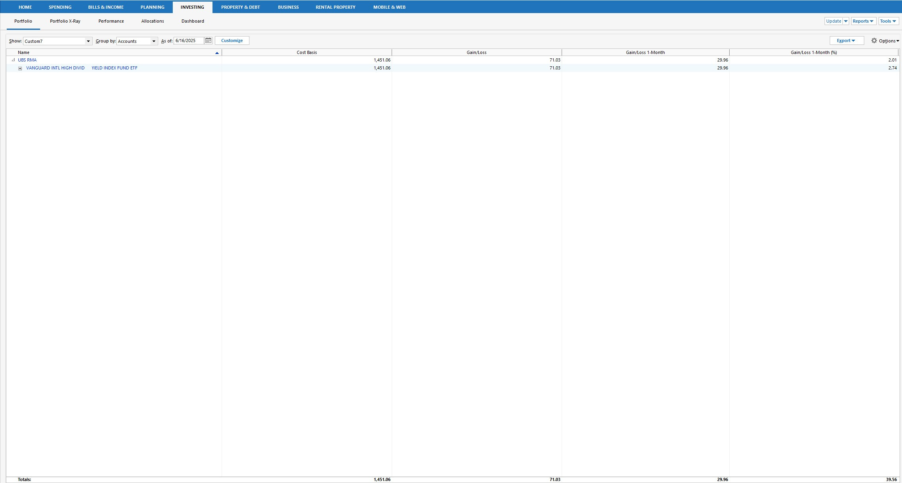902x483 pixels.
Task: Open the Reports dropdown menu
Action: (x=863, y=21)
